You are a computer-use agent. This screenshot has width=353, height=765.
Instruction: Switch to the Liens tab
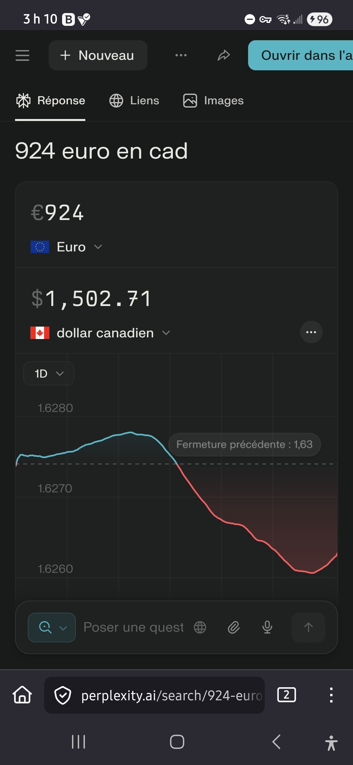pyautogui.click(x=134, y=101)
